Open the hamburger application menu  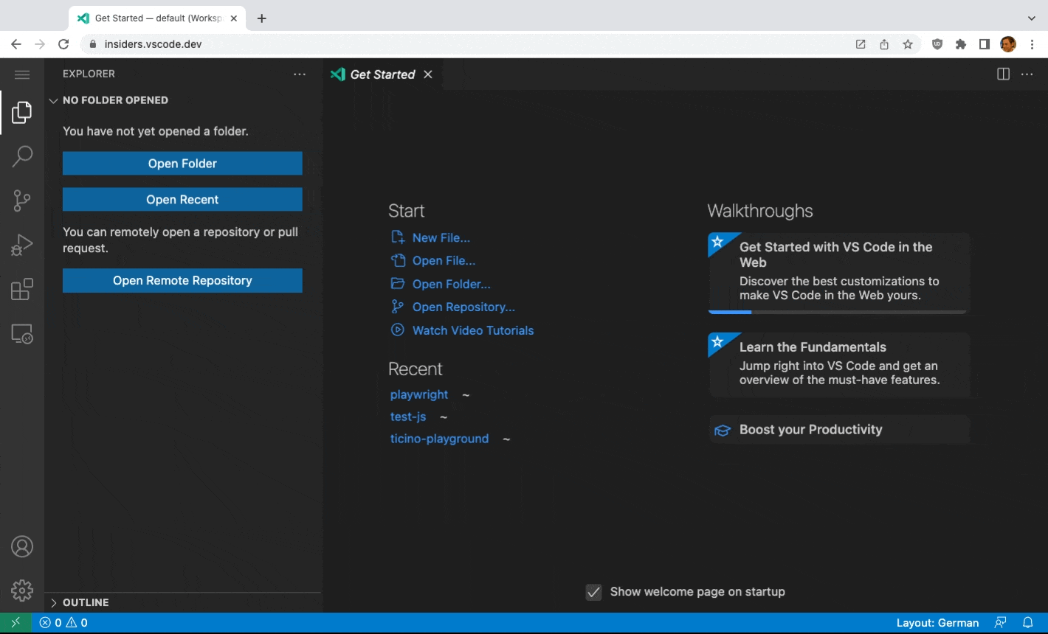pos(22,74)
